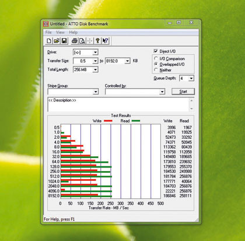The height and width of the screenshot is (241, 245).
Task: Open the Queue Depth dropdown
Action: point(187,78)
